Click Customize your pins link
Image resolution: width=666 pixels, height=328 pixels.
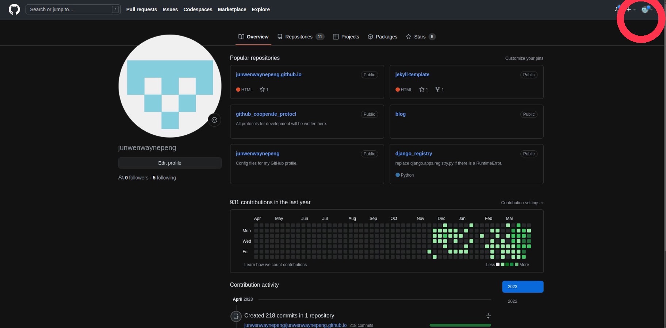tap(524, 58)
